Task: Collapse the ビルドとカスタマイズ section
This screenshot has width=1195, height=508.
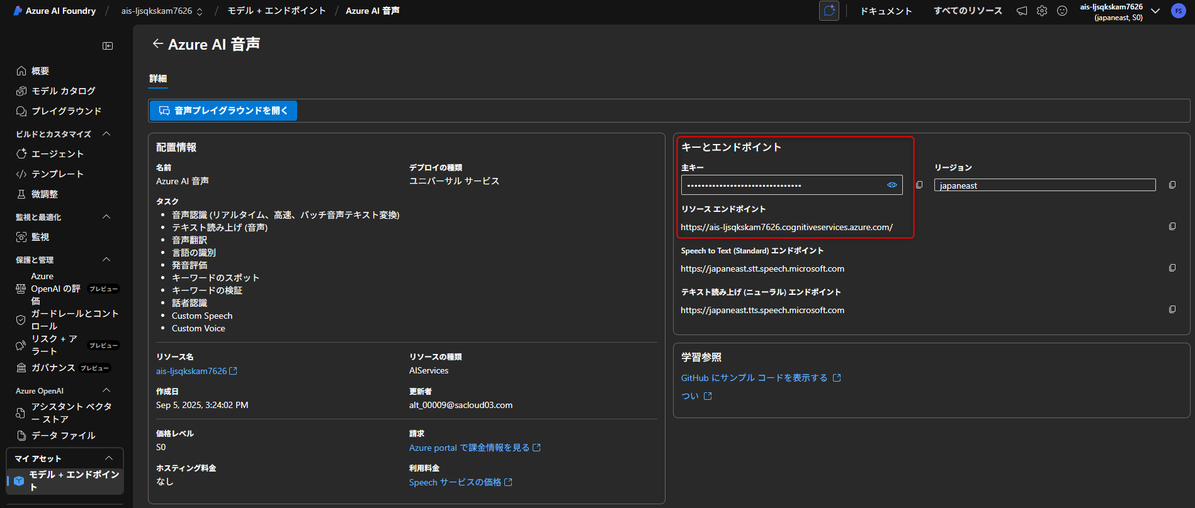Action: (x=106, y=134)
